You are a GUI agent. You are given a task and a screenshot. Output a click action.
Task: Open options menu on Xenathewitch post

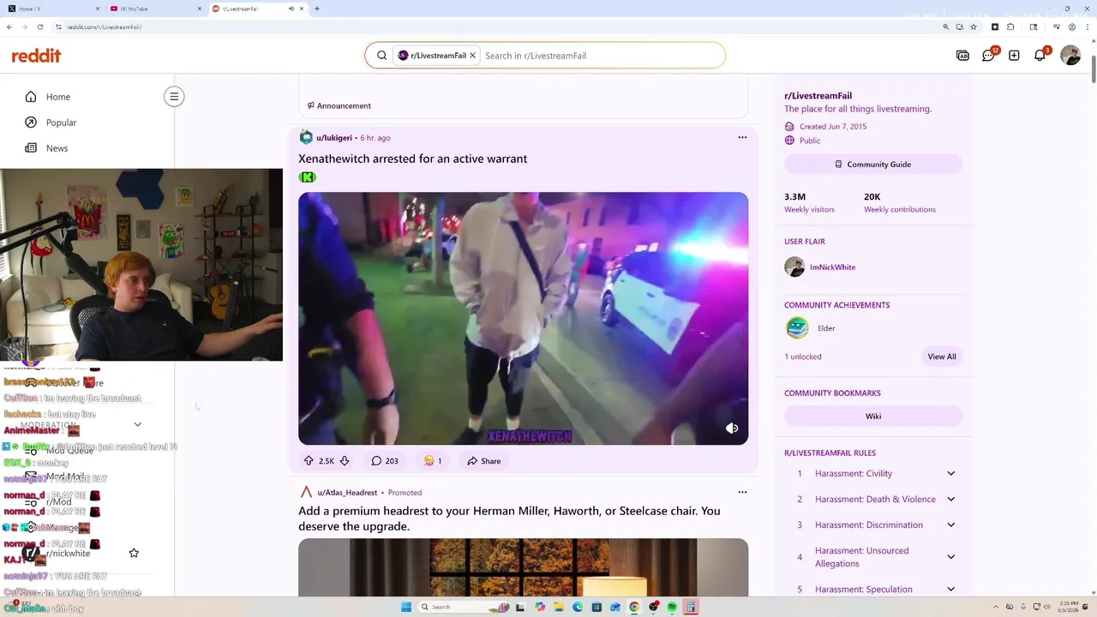point(742,137)
